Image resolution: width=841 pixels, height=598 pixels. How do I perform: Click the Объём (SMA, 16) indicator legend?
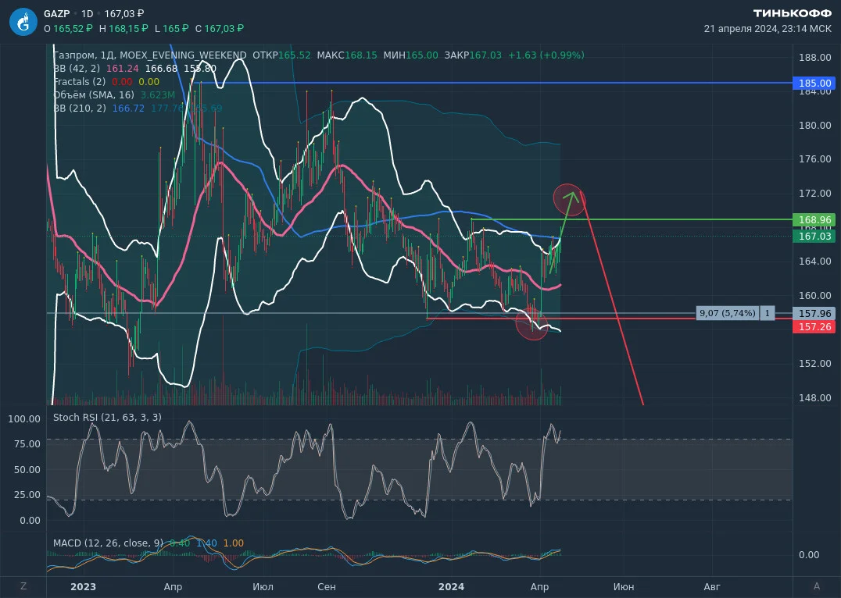pos(94,94)
